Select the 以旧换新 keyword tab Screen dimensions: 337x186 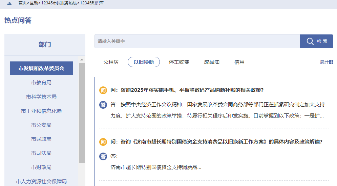(144, 62)
